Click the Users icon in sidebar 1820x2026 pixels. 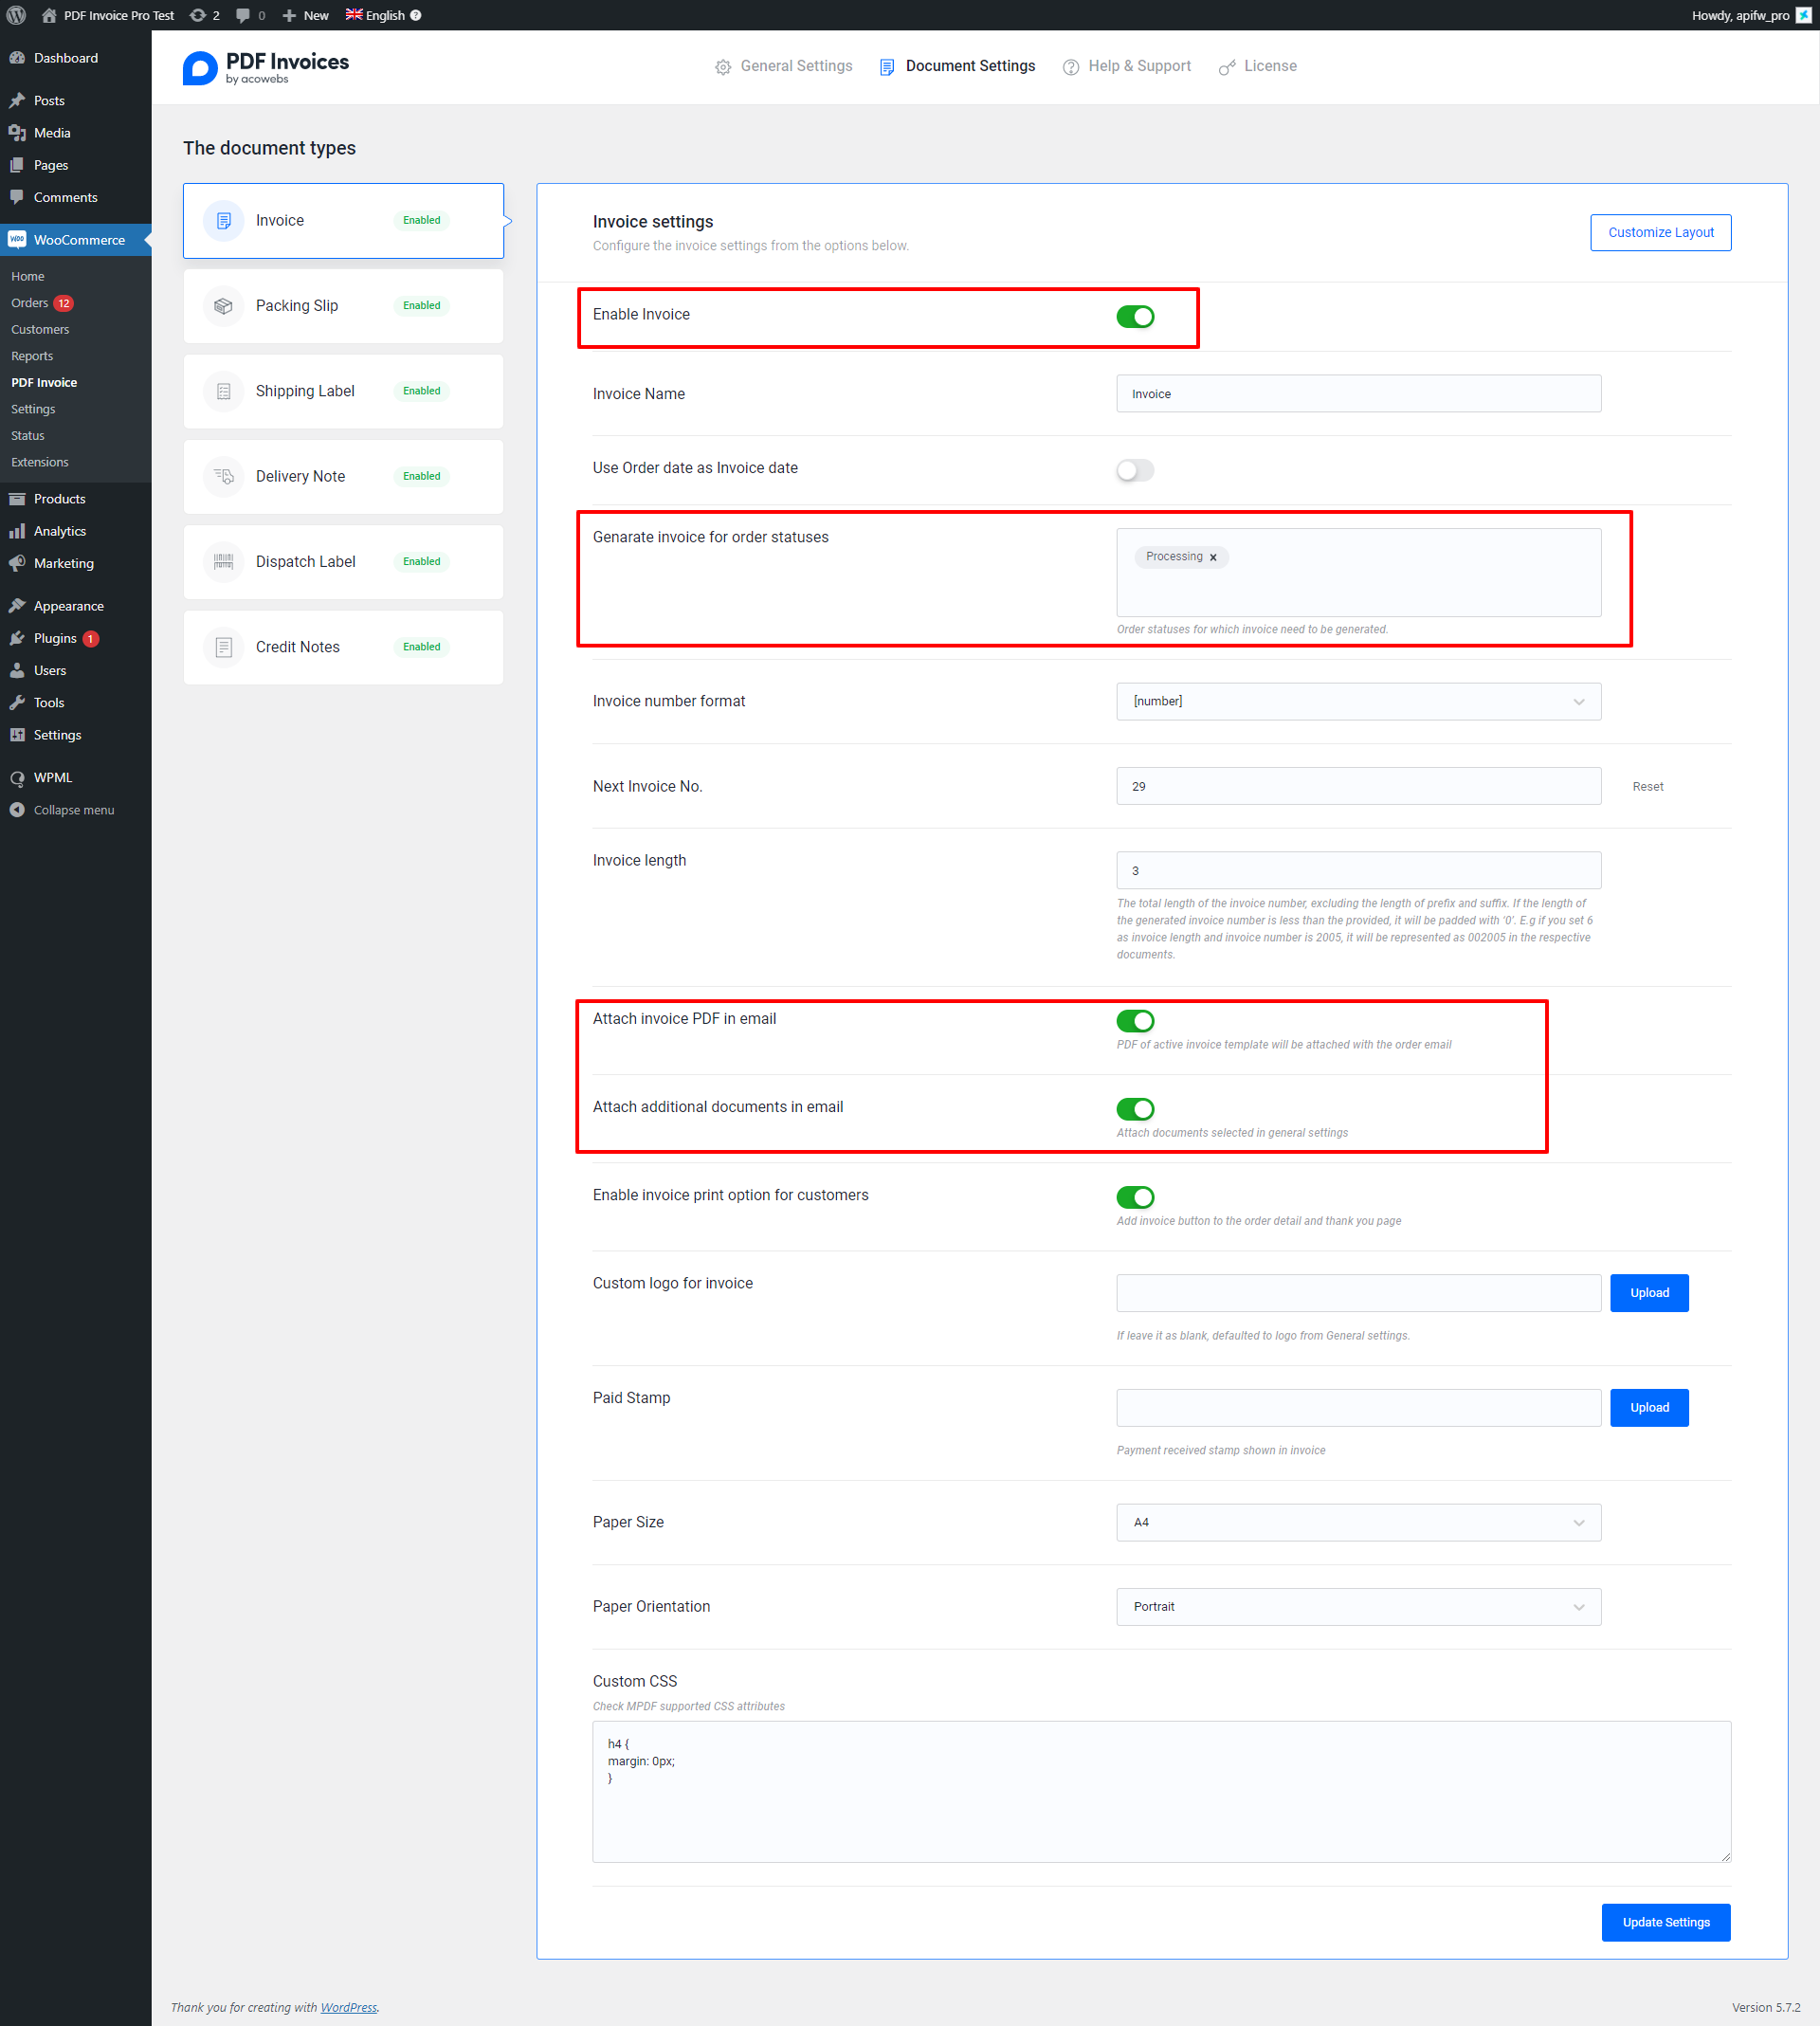coord(17,670)
